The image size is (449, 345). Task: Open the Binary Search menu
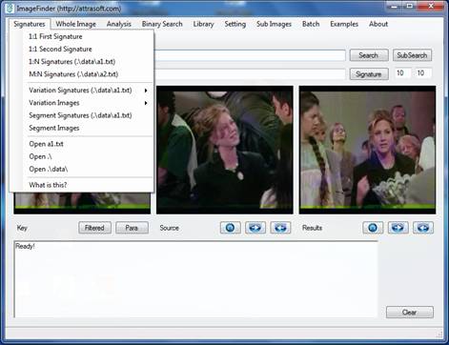(162, 24)
